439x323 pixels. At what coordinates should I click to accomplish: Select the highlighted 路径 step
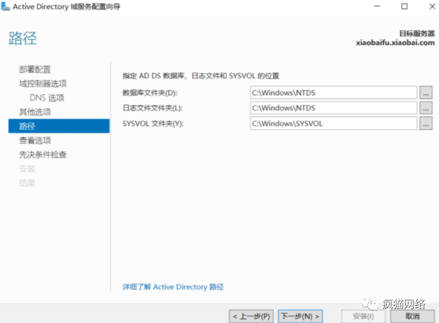tap(59, 126)
